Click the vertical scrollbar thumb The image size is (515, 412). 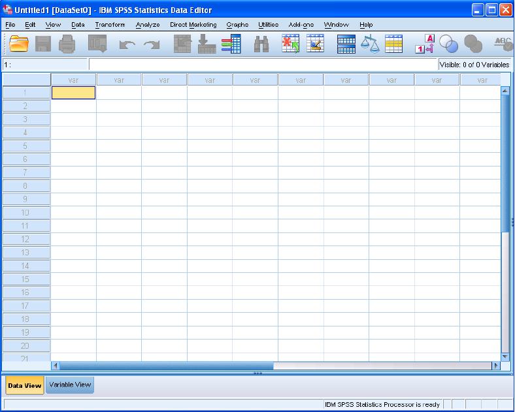(505, 163)
